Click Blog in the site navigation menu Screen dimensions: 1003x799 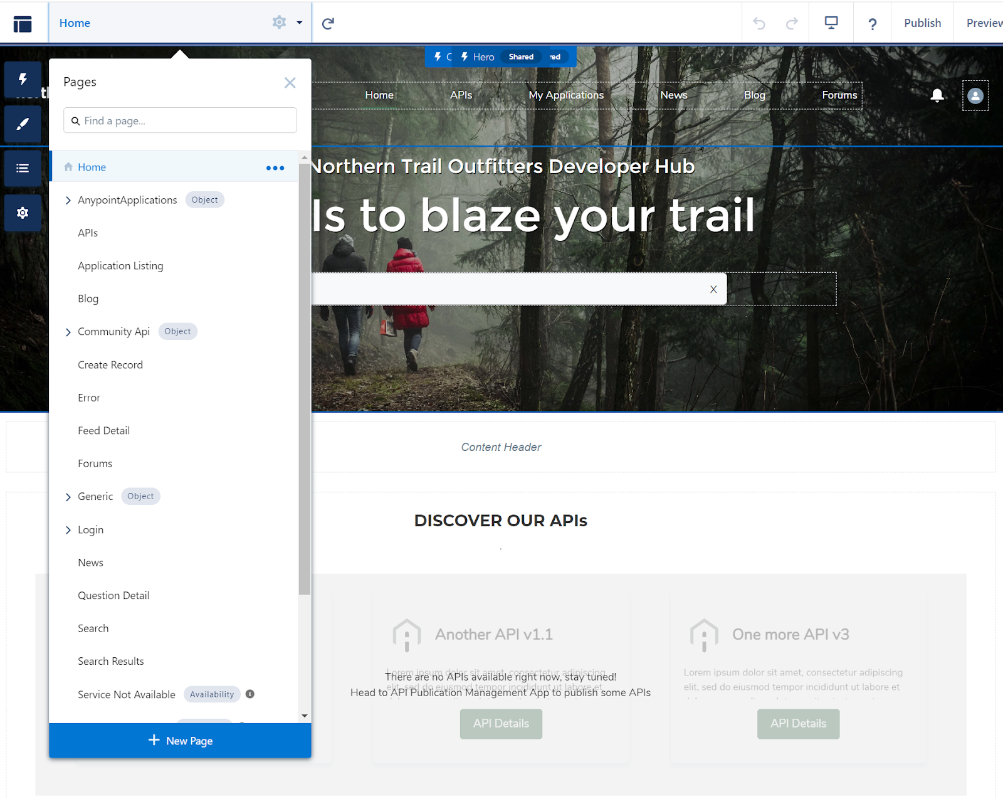coord(755,95)
